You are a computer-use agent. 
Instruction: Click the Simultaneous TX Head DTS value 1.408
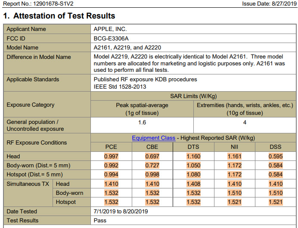pyautogui.click(x=193, y=184)
